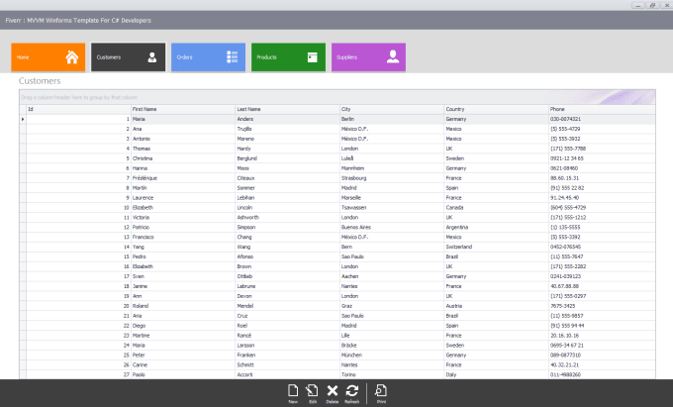
Task: Select Id cell for Yang Wang
Action: point(78,247)
